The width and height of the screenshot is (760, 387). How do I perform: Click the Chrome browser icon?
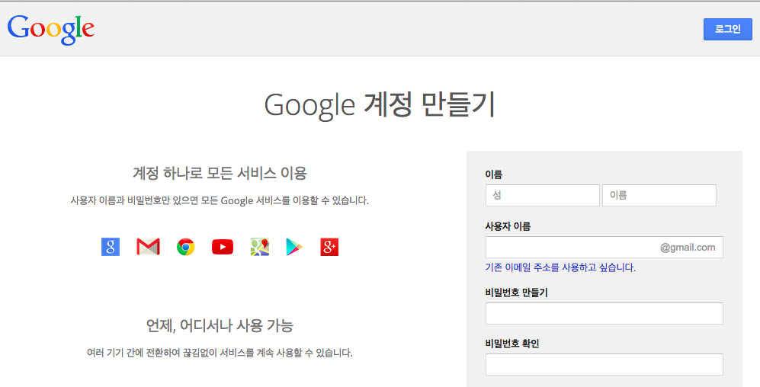[x=186, y=247]
